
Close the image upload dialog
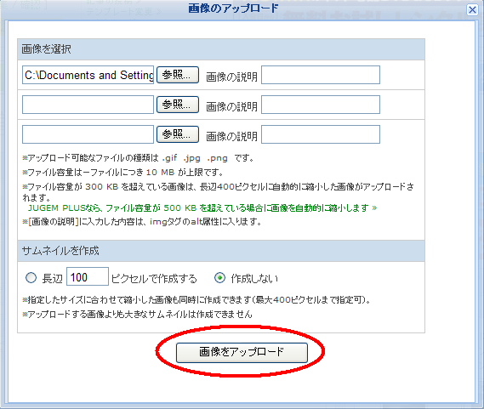pos(472,10)
